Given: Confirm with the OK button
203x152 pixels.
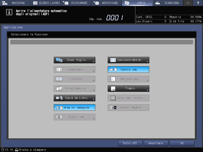Looking at the screenshot, I should tap(182, 143).
